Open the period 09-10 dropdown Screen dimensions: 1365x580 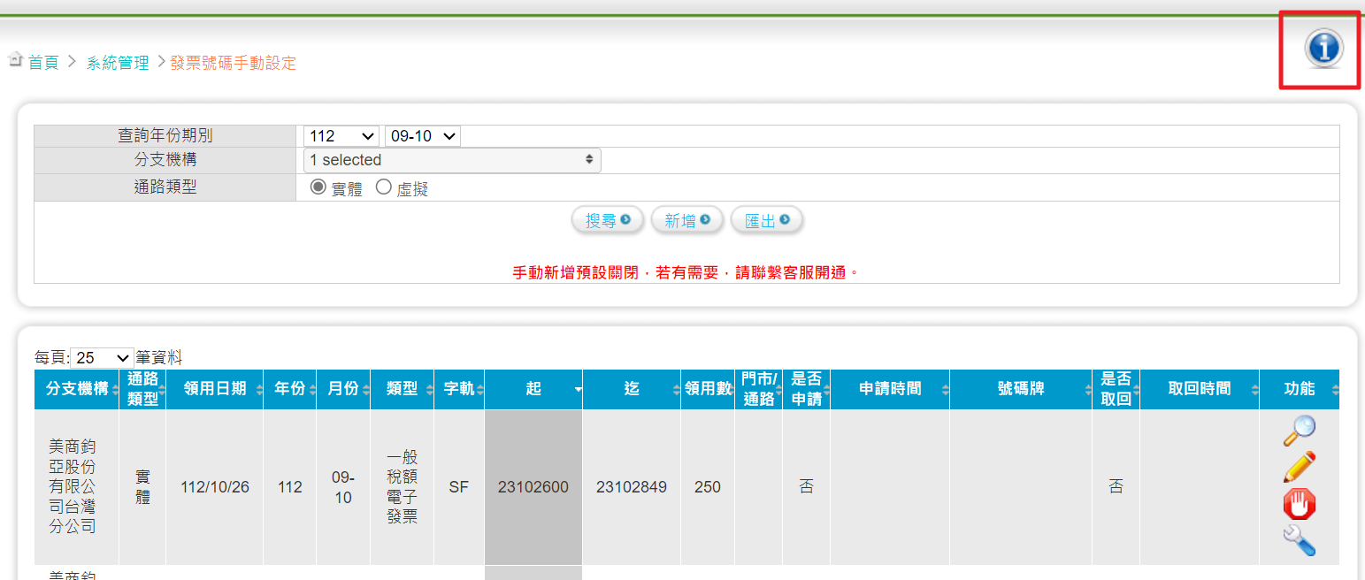(x=423, y=136)
